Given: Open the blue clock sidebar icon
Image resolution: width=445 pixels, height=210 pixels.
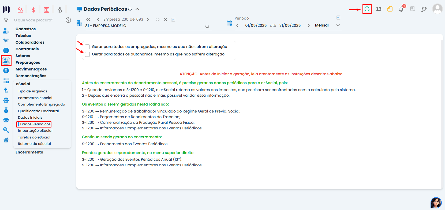Looking at the screenshot, I should pyautogui.click(x=6, y=50).
